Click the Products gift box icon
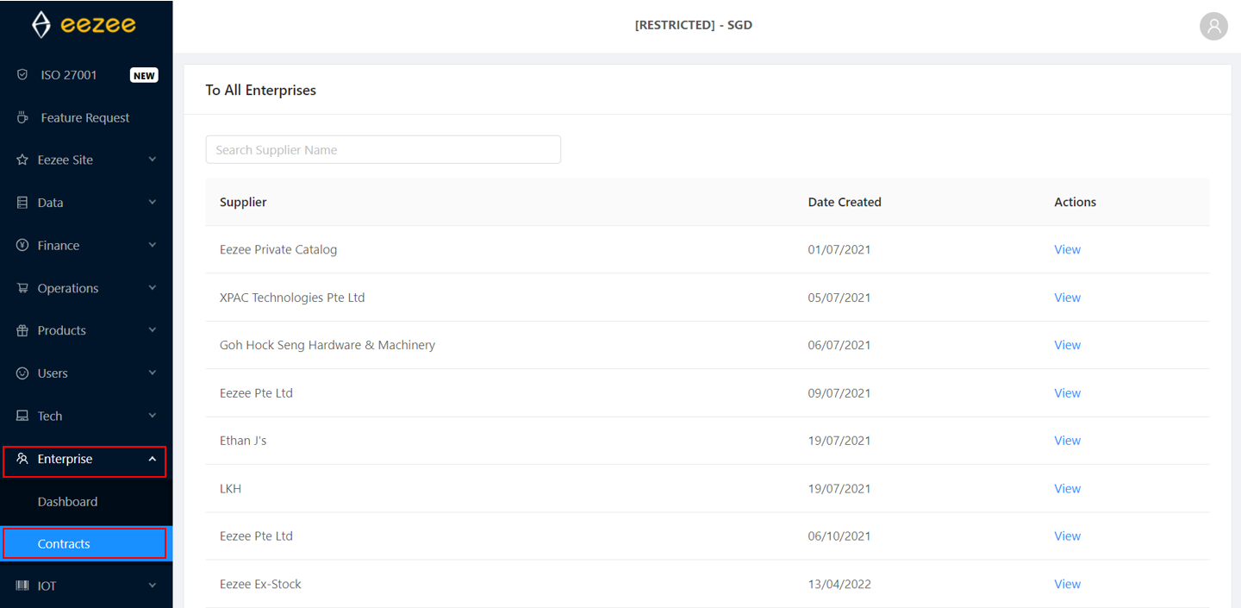This screenshot has height=608, width=1241. point(22,330)
